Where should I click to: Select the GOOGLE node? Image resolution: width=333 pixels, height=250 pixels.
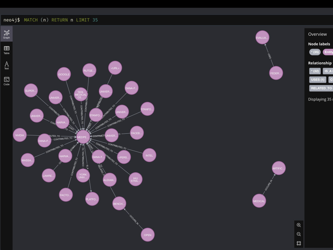(64, 74)
